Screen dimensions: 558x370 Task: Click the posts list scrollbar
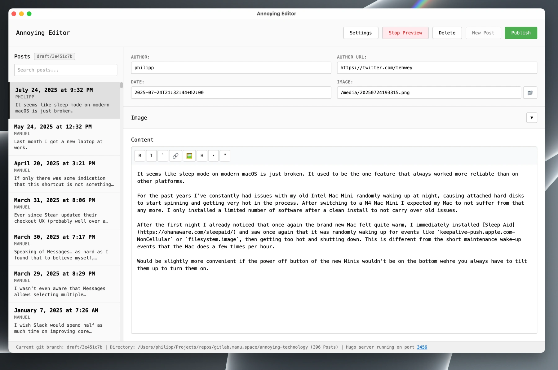click(x=122, y=85)
